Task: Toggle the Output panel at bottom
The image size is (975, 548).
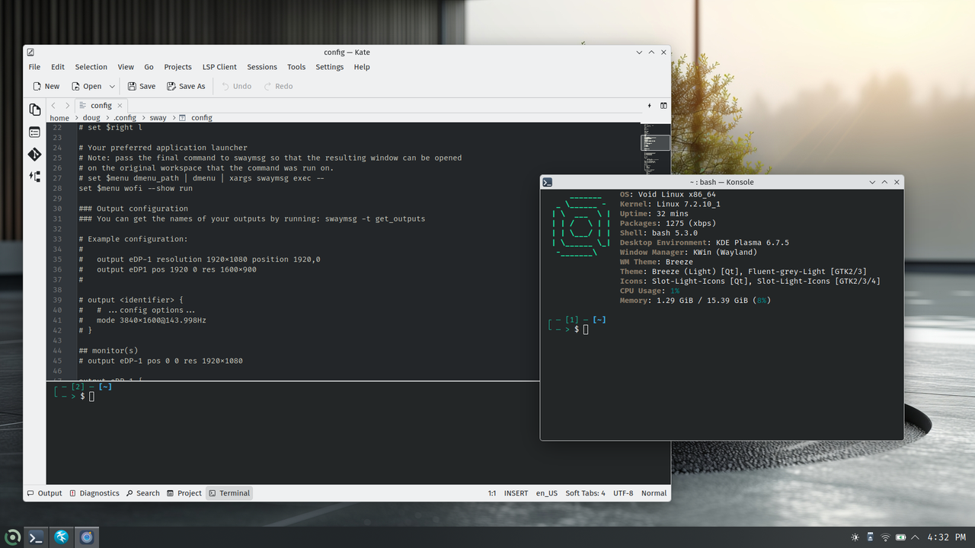Action: (x=45, y=493)
